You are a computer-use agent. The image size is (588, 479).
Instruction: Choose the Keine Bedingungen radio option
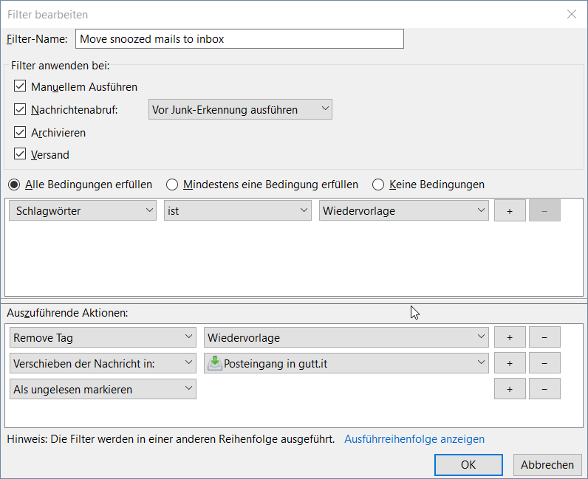tap(378, 185)
